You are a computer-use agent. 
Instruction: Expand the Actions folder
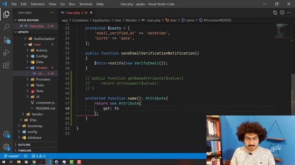click(x=35, y=50)
